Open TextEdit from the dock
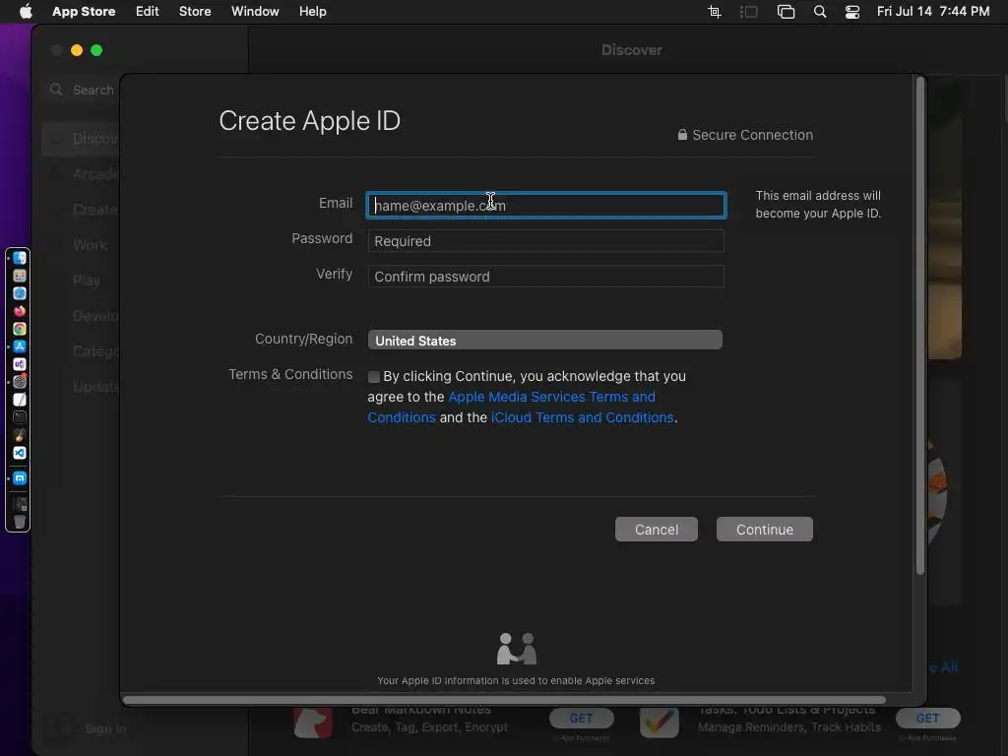 pos(20,400)
